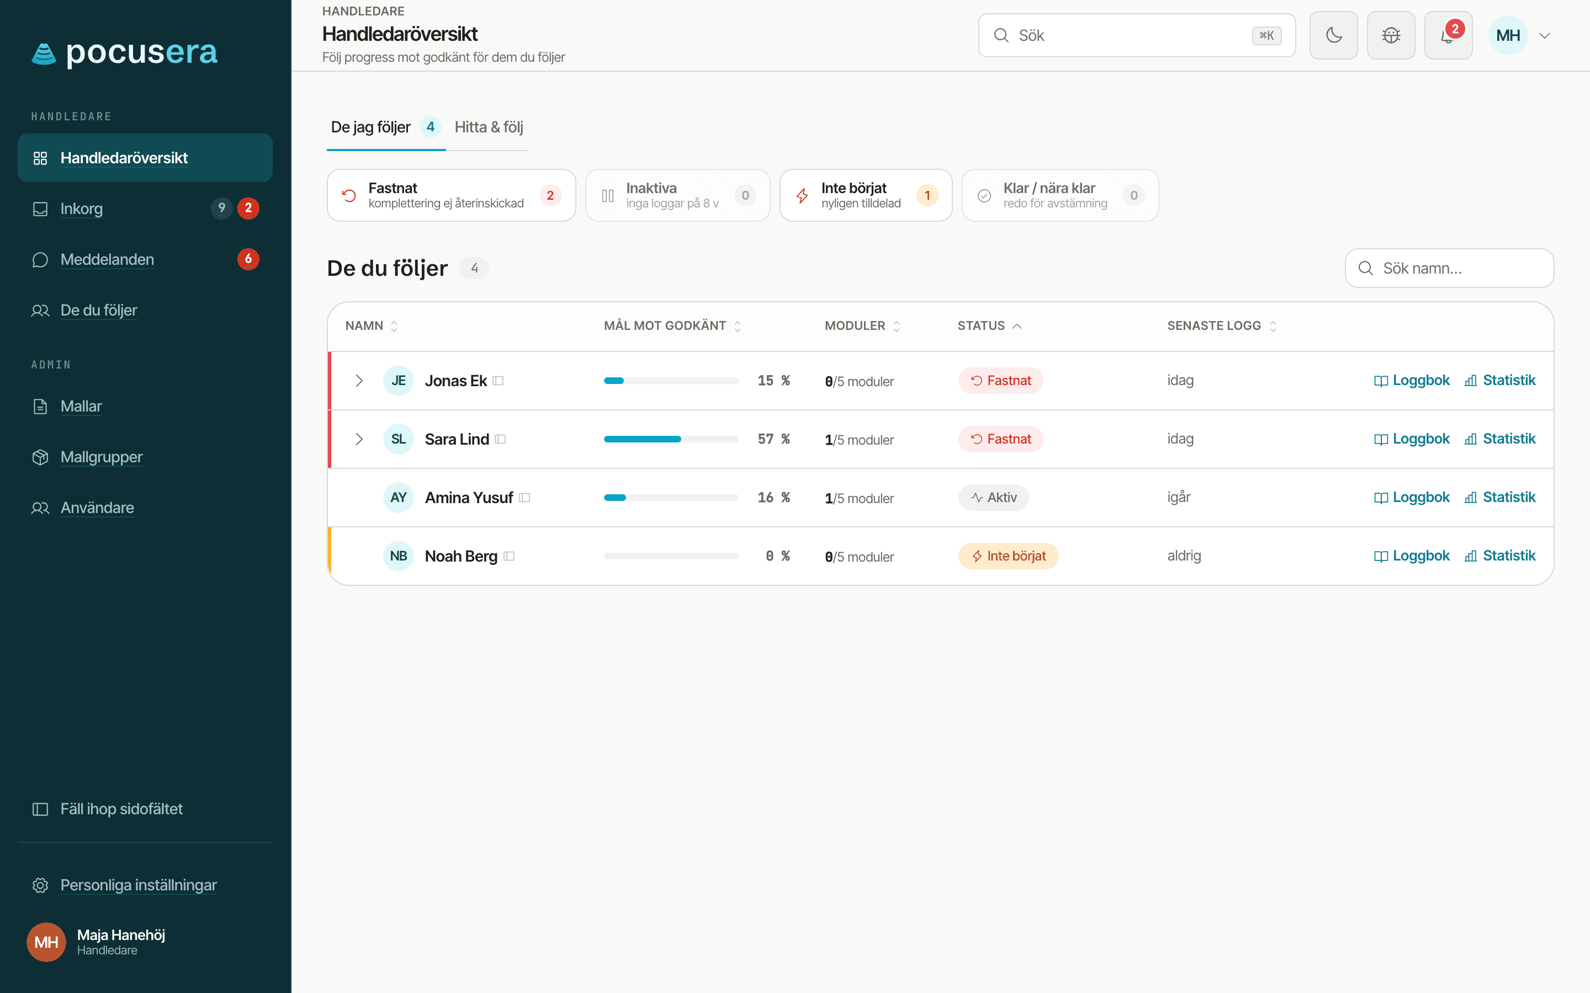The width and height of the screenshot is (1590, 993).
Task: Open Meddelanden in the sidebar
Action: click(x=145, y=259)
